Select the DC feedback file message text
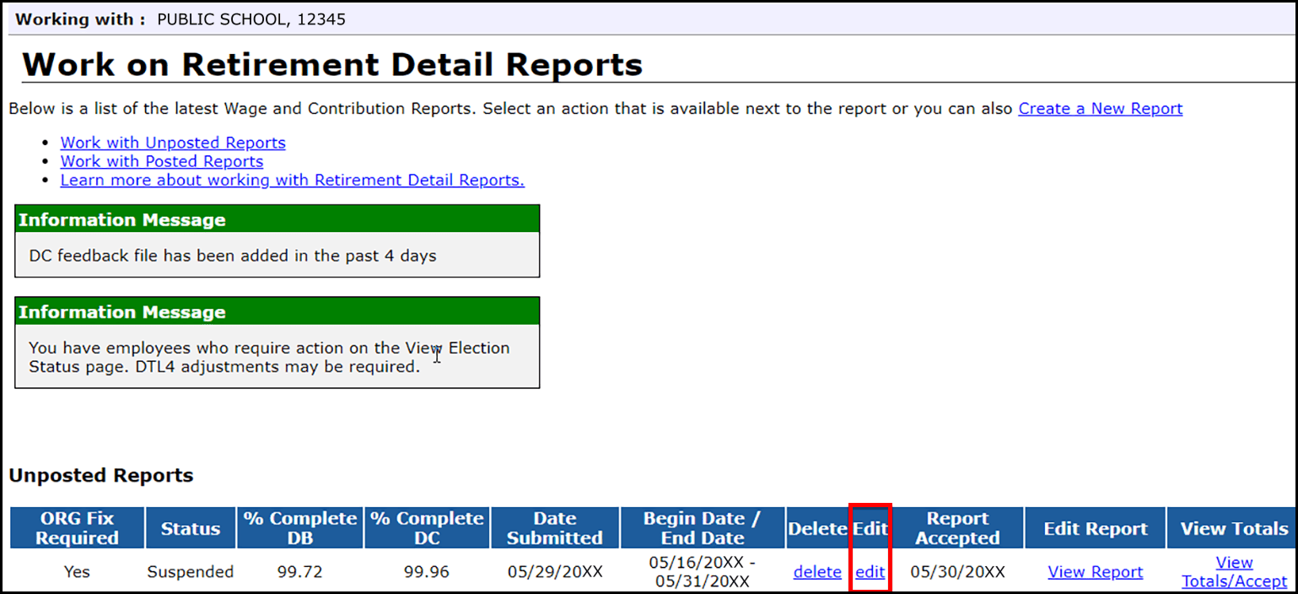The image size is (1298, 594). (x=180, y=255)
